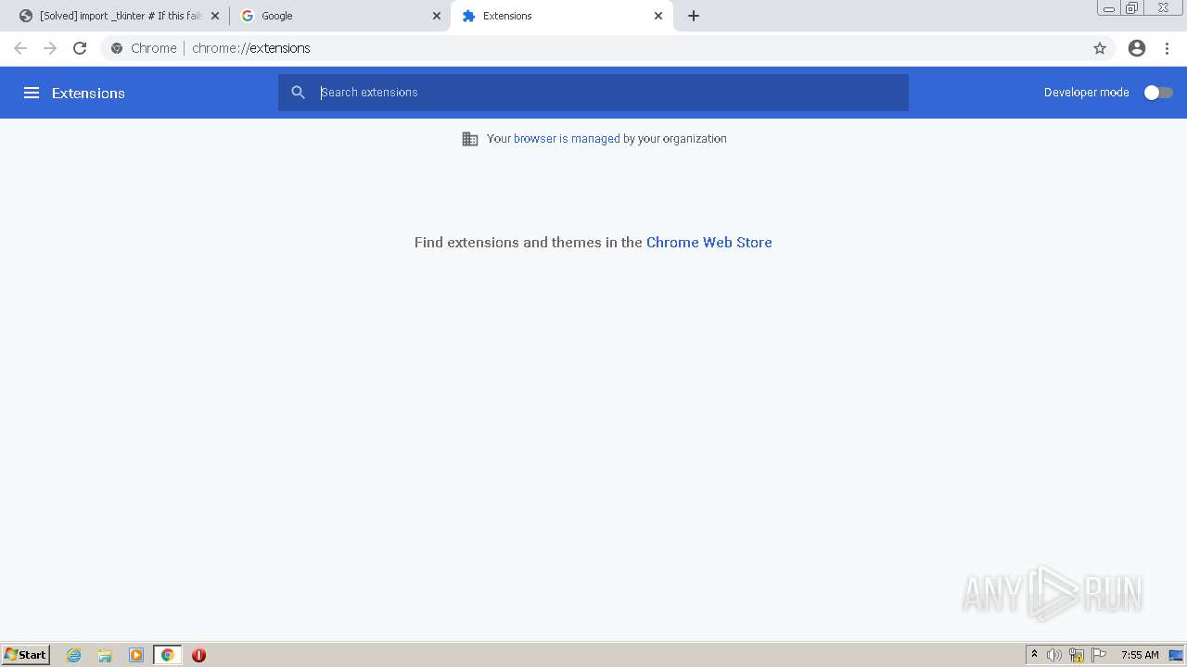Launch Internet Explorer from taskbar
The image size is (1187, 667).
click(74, 655)
